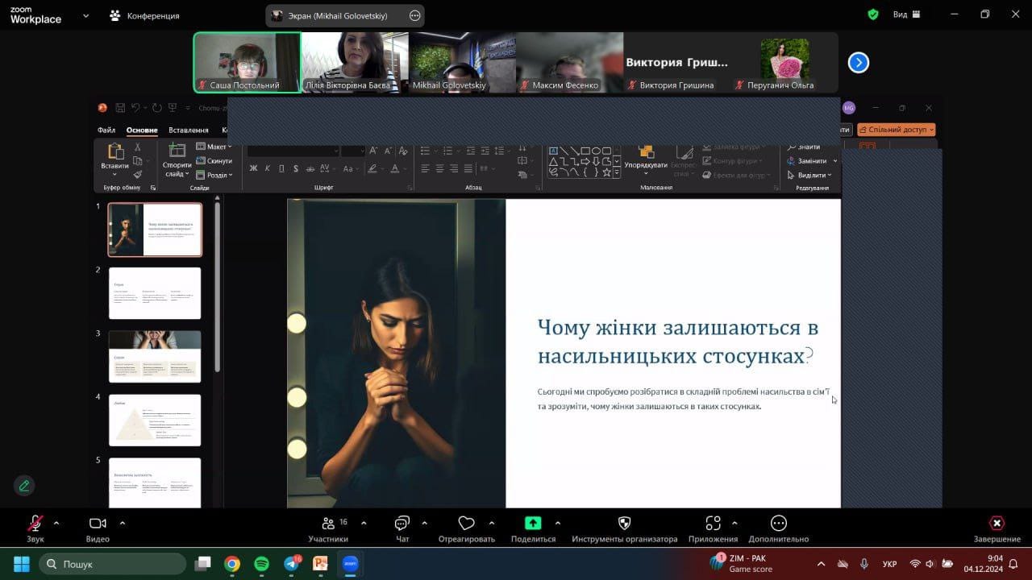Open the Участники participants panel
Screen dimensions: 1032x580
[328, 524]
